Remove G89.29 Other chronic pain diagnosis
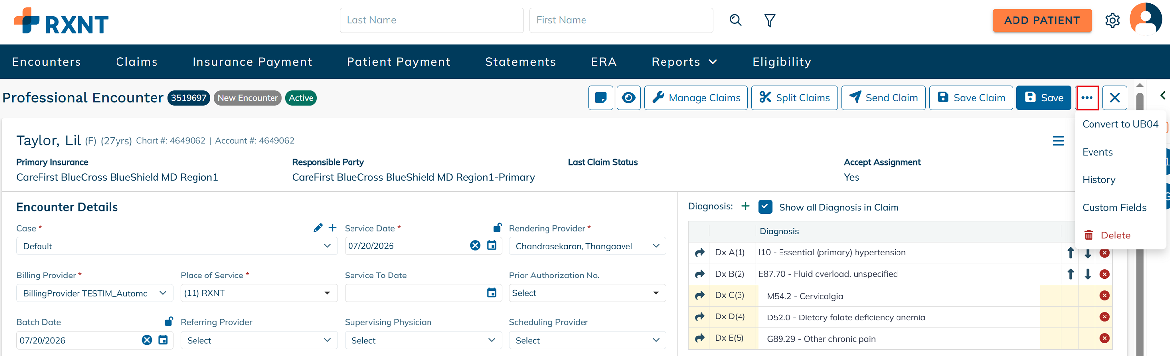The height and width of the screenshot is (356, 1170). click(1105, 338)
